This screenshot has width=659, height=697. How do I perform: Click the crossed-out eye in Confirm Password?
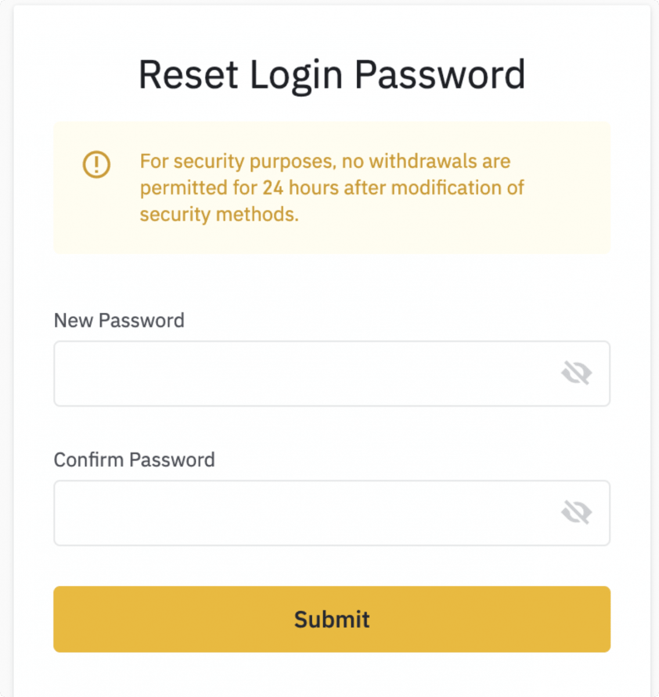point(576,512)
